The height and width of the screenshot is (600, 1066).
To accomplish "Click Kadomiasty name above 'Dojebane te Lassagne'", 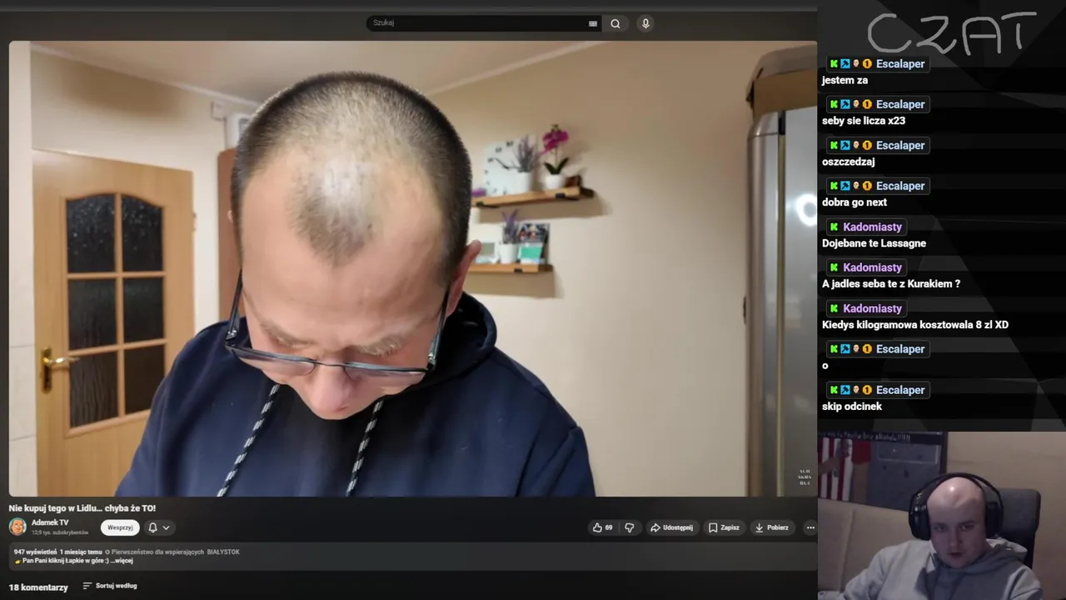I will click(872, 227).
